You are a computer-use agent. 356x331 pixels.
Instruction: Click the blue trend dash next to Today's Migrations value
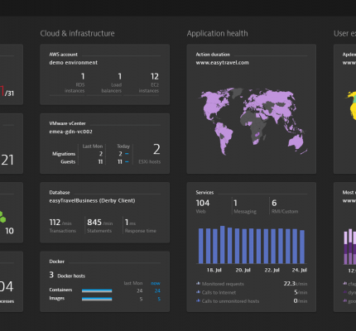127,154
